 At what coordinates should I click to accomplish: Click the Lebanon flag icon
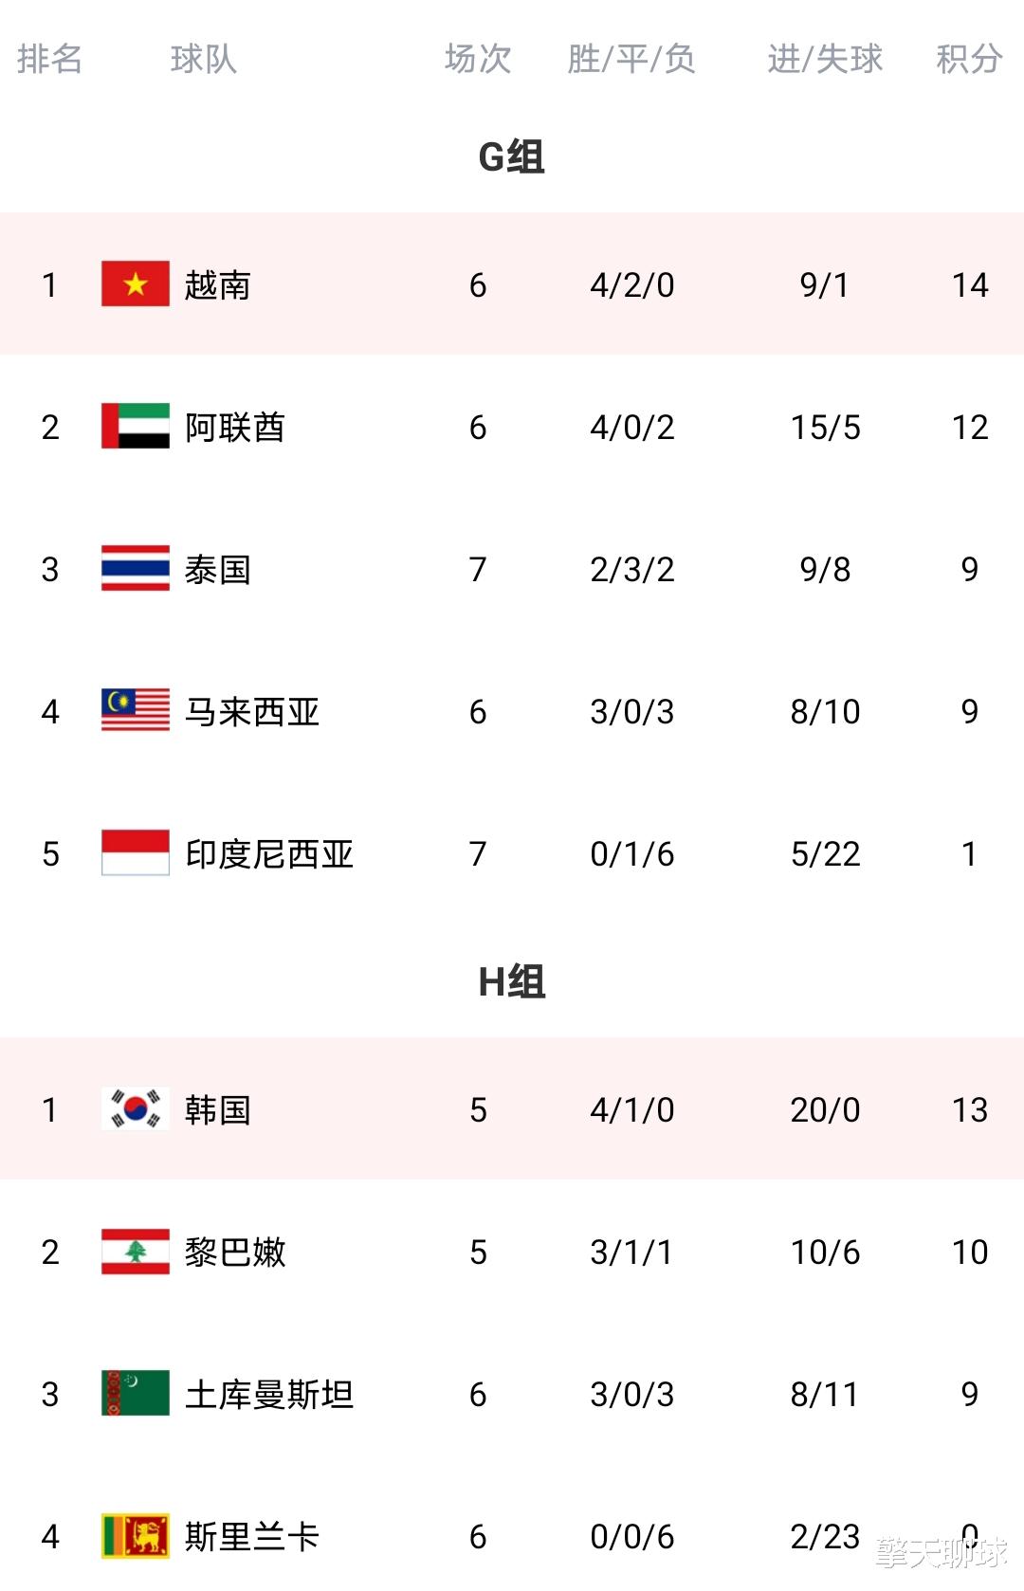pyautogui.click(x=136, y=1251)
